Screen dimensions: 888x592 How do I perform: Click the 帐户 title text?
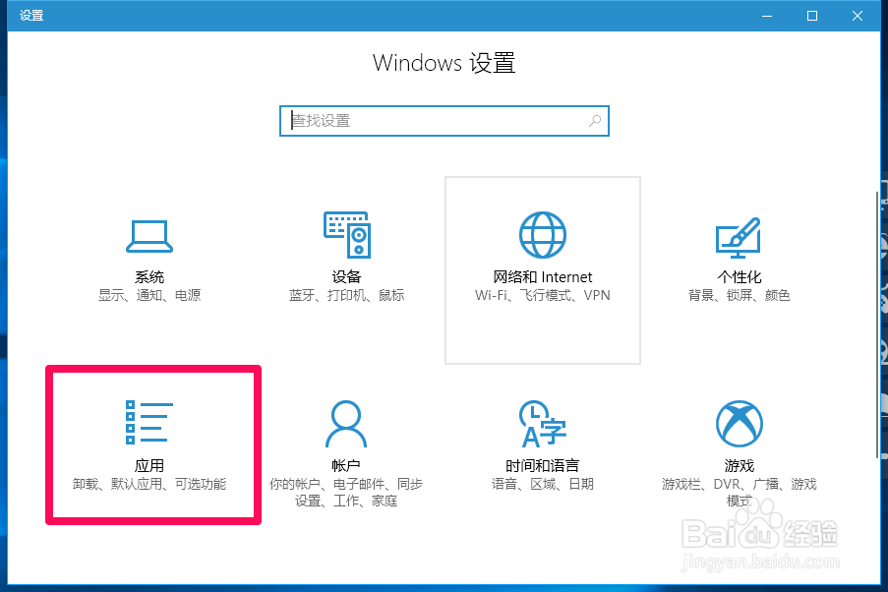tap(346, 466)
